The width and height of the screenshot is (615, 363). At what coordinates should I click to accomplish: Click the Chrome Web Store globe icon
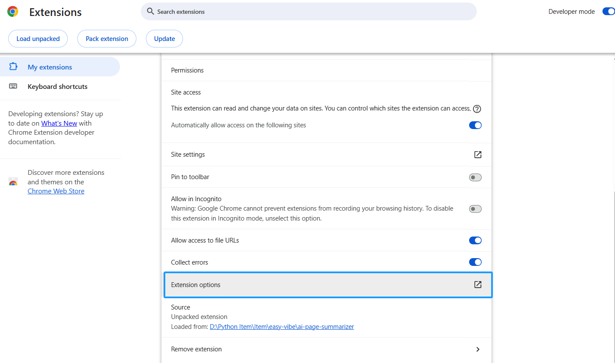(13, 182)
